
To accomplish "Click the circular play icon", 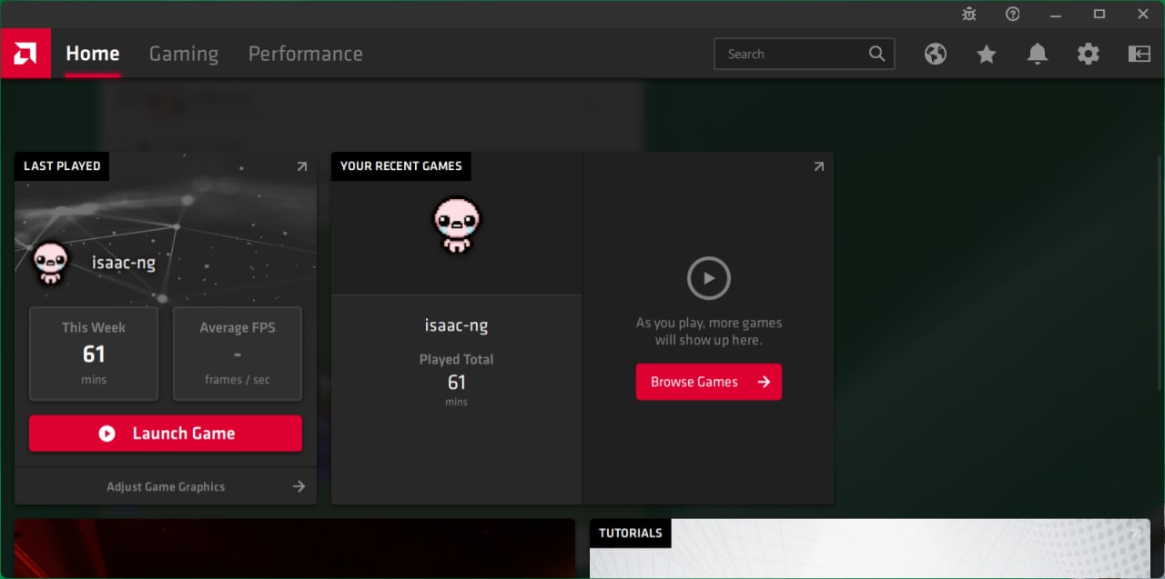I will tap(708, 278).
